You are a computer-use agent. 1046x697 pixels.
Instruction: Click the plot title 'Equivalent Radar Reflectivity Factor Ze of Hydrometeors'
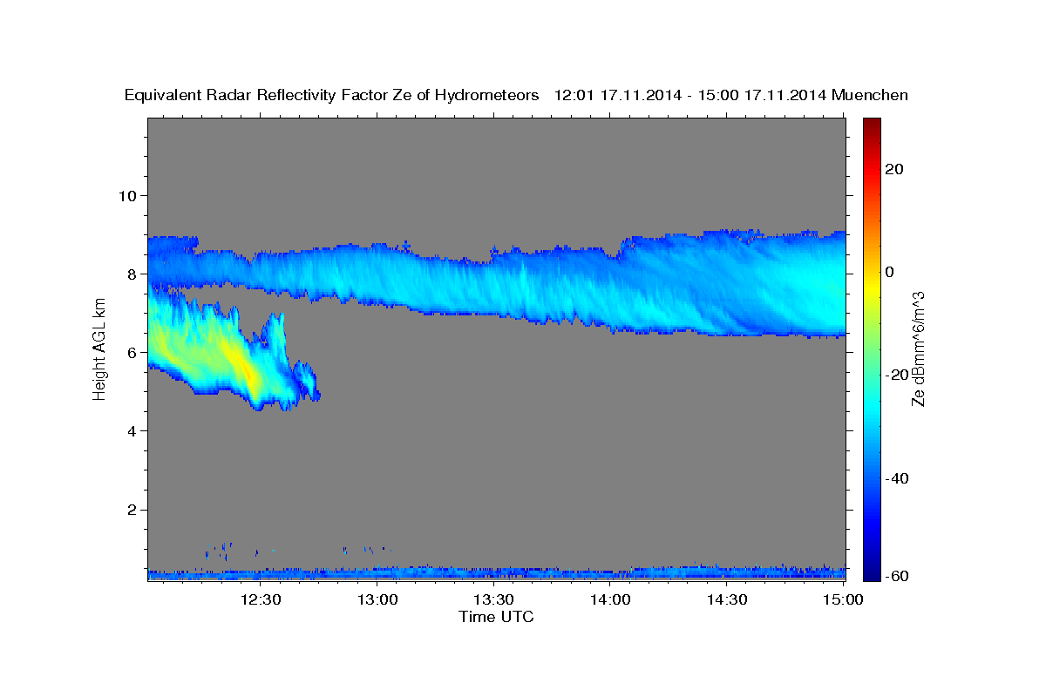(332, 96)
